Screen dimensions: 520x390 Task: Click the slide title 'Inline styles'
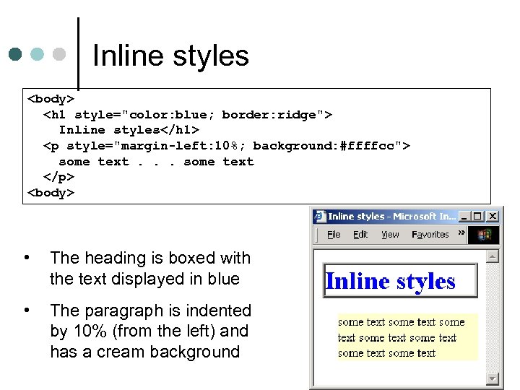click(x=170, y=56)
